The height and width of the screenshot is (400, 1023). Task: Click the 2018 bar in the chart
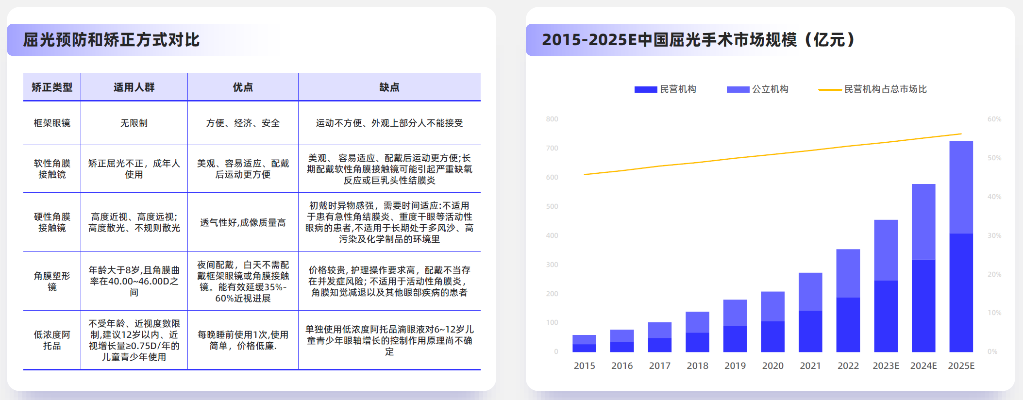[697, 332]
